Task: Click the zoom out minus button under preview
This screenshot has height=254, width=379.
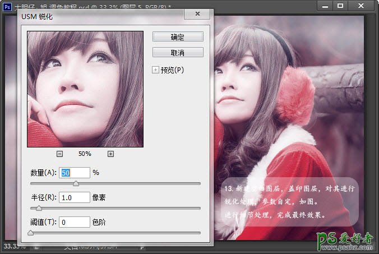Action: pyautogui.click(x=60, y=154)
